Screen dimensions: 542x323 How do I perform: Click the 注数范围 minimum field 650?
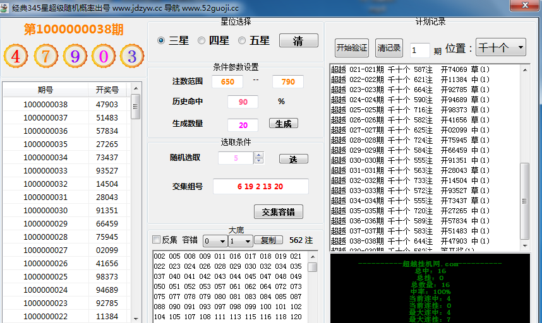[227, 82]
